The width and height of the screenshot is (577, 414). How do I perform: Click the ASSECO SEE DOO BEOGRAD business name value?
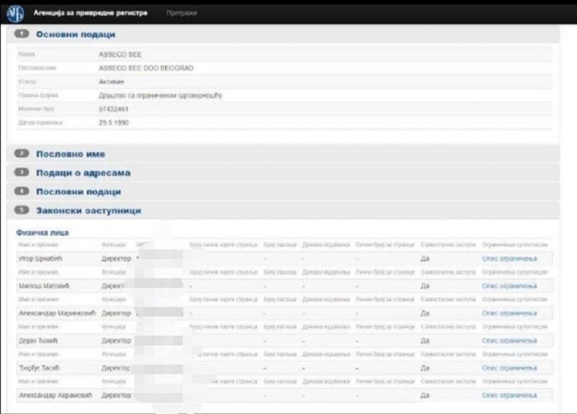click(x=146, y=68)
